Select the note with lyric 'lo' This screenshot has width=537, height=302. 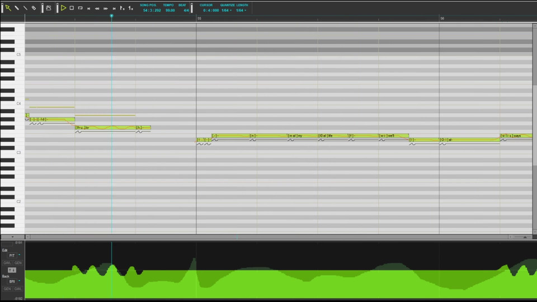[x=106, y=128]
